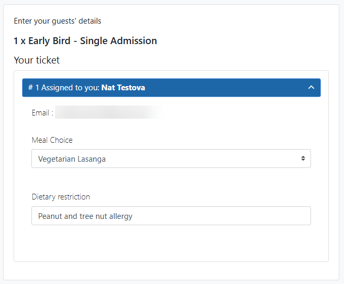Click the 'Nat Testova' name in header
The width and height of the screenshot is (344, 284).
pyautogui.click(x=123, y=88)
